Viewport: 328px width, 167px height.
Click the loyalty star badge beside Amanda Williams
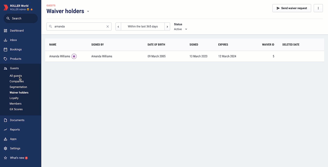[x=74, y=56]
